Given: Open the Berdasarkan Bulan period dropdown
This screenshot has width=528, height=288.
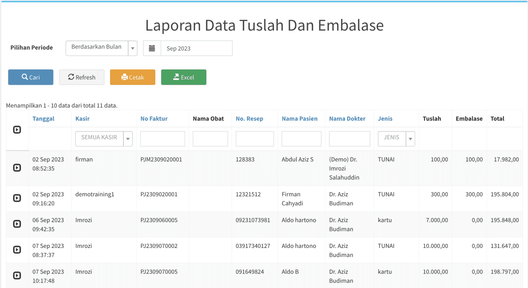Looking at the screenshot, I should point(101,48).
